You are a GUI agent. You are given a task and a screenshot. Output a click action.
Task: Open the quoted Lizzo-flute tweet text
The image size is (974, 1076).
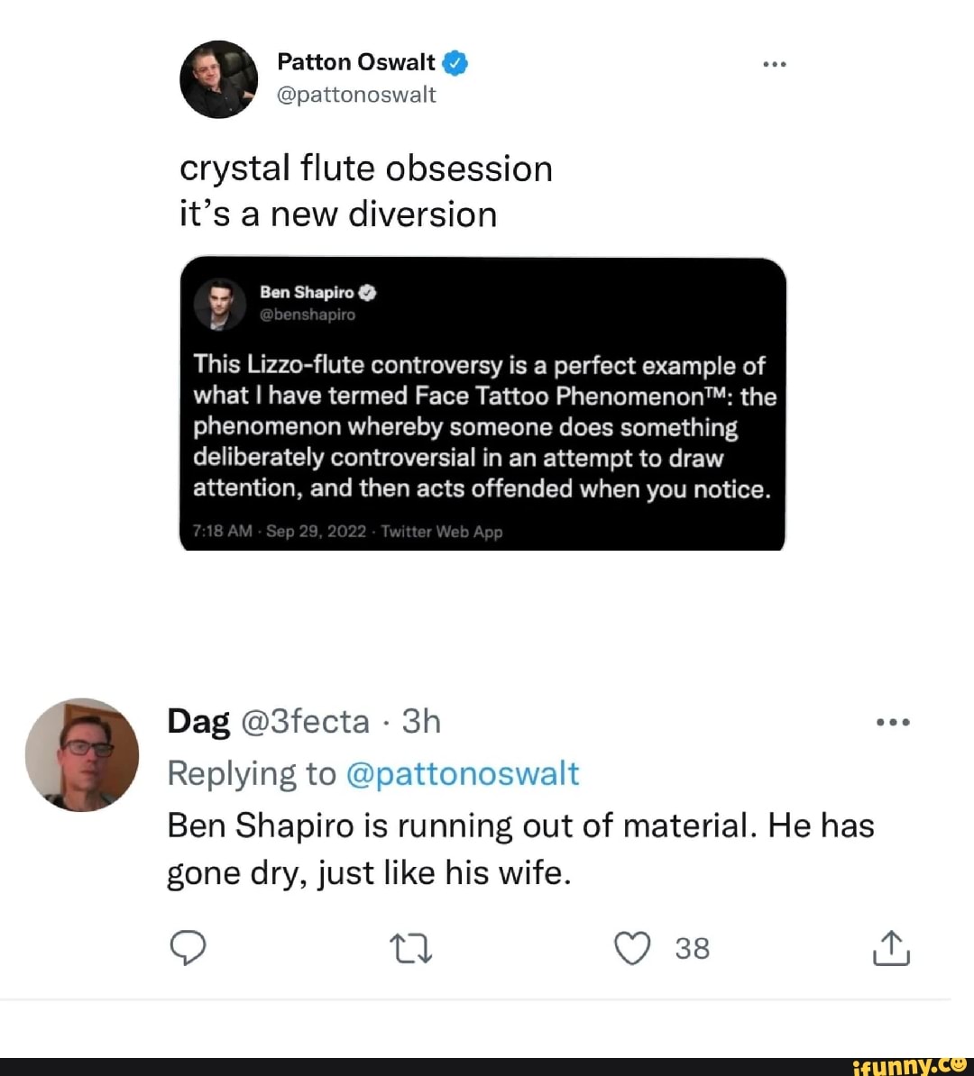pyautogui.click(x=483, y=426)
